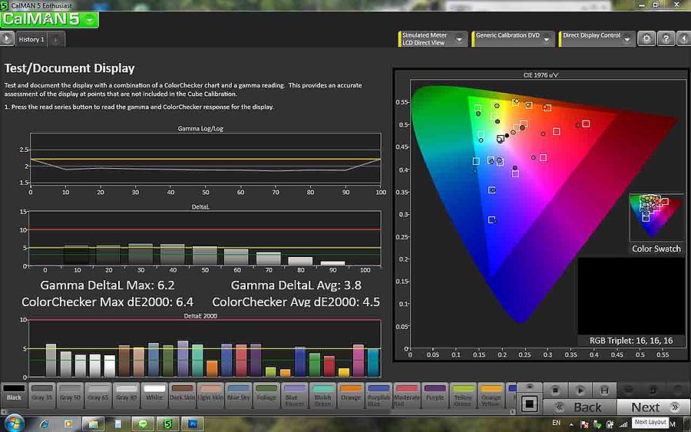The image size is (691, 432).
Task: Click the help question mark icon
Action: pos(666,38)
